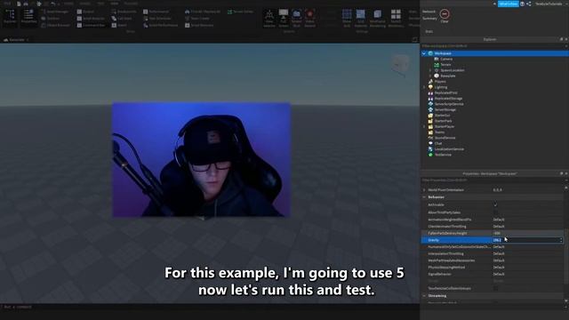Click the What's New button
Screen dimensions: 569x320
point(508,4)
